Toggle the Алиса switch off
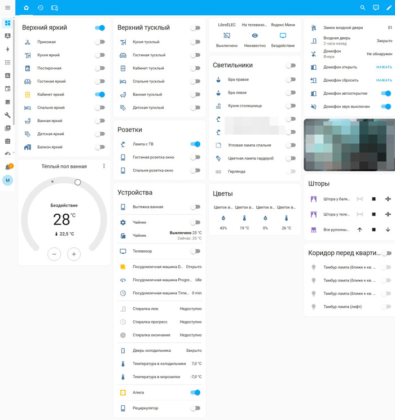Image resolution: width=395 pixels, height=420 pixels. pyautogui.click(x=195, y=392)
